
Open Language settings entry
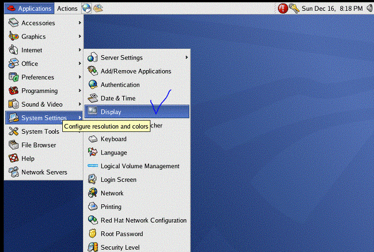coord(137,153)
